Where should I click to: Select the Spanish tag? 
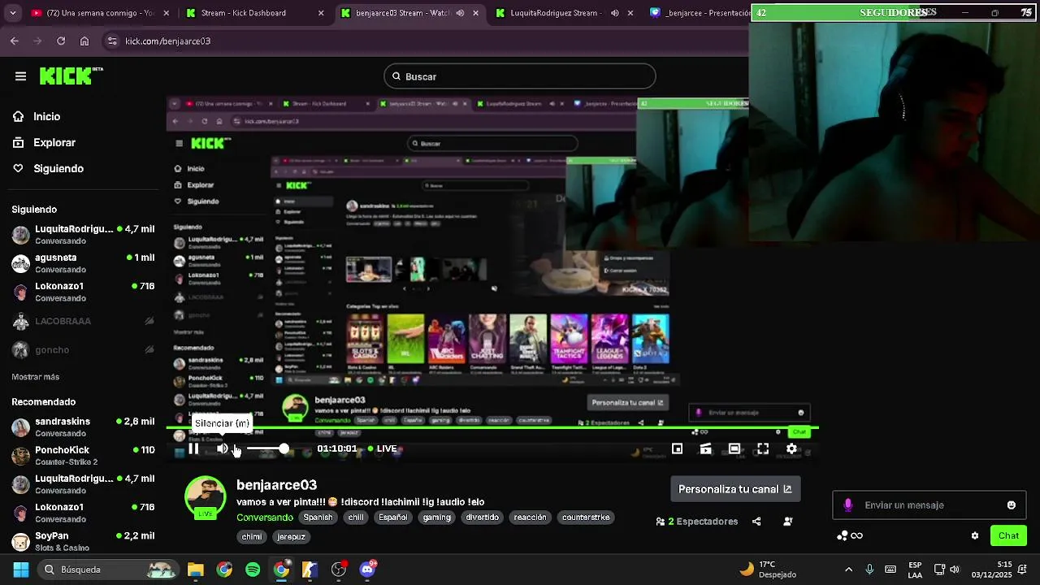pos(318,518)
